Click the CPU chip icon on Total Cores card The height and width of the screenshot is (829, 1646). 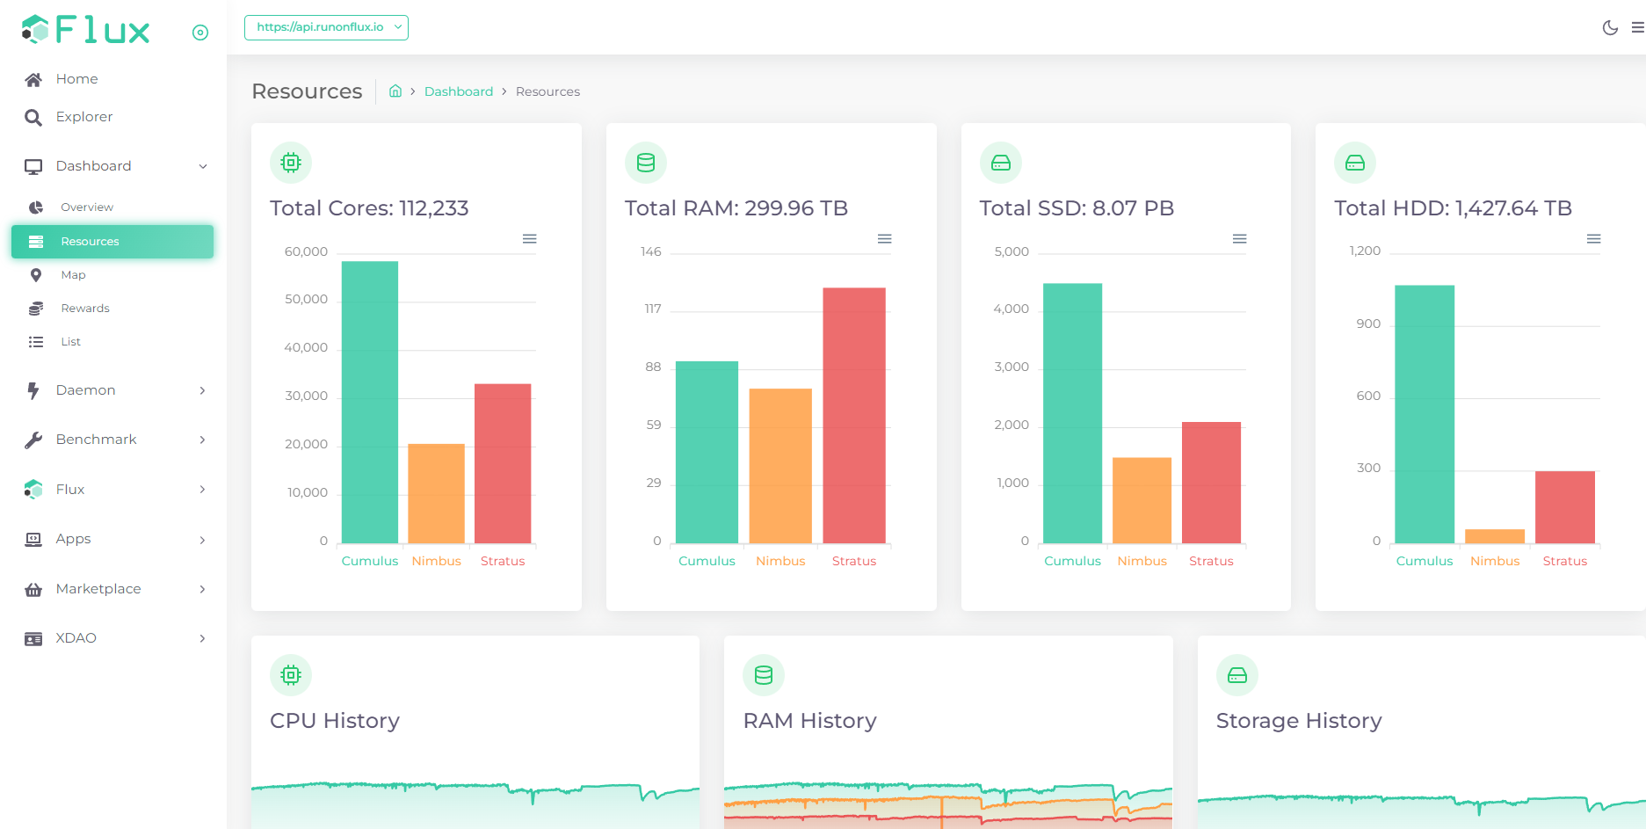coord(291,163)
